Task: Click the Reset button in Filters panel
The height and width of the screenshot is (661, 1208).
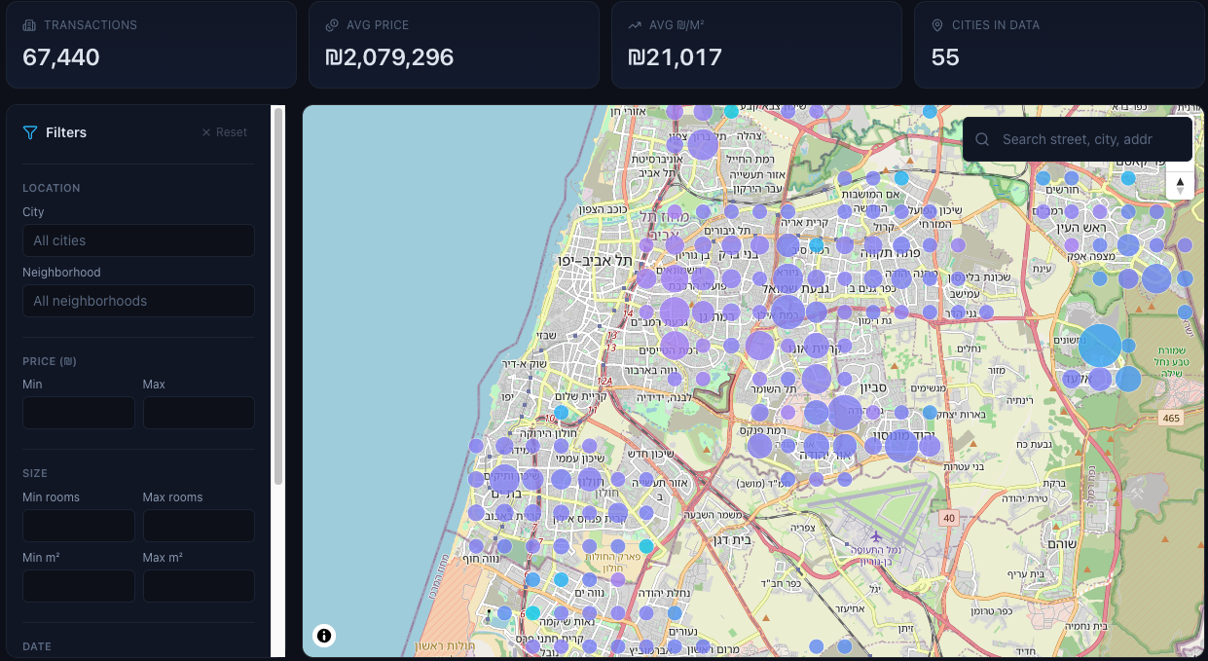Action: [225, 132]
